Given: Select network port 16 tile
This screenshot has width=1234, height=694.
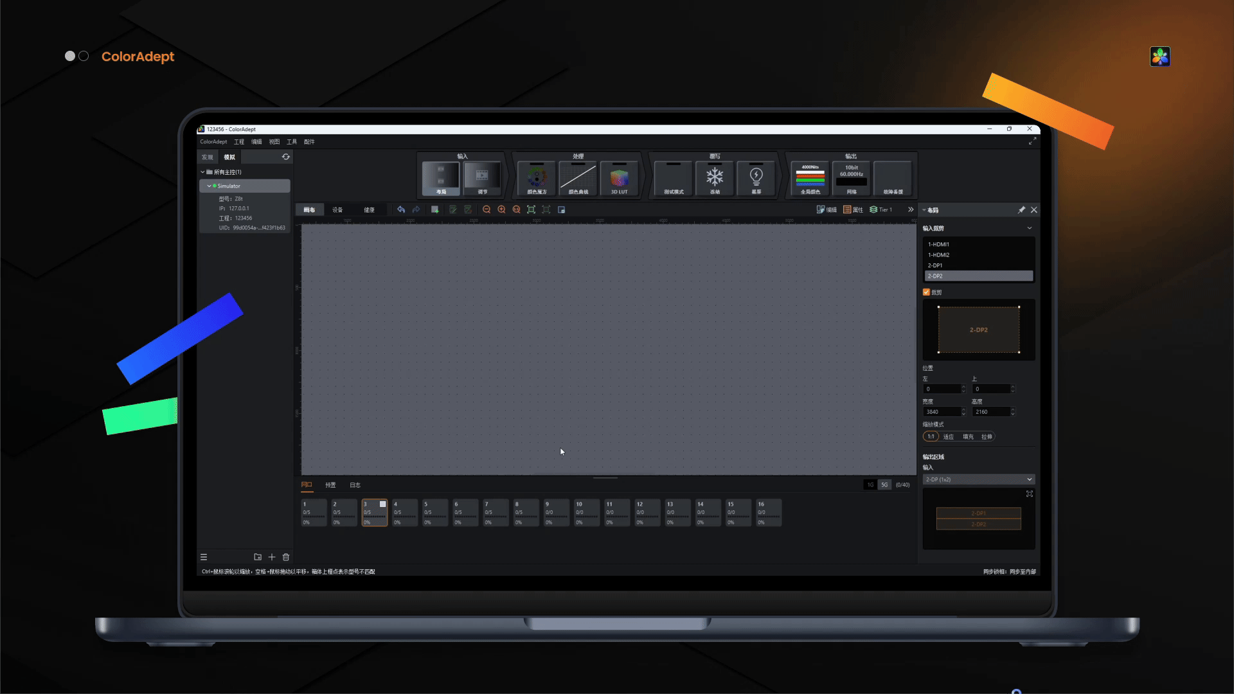Looking at the screenshot, I should coord(769,513).
